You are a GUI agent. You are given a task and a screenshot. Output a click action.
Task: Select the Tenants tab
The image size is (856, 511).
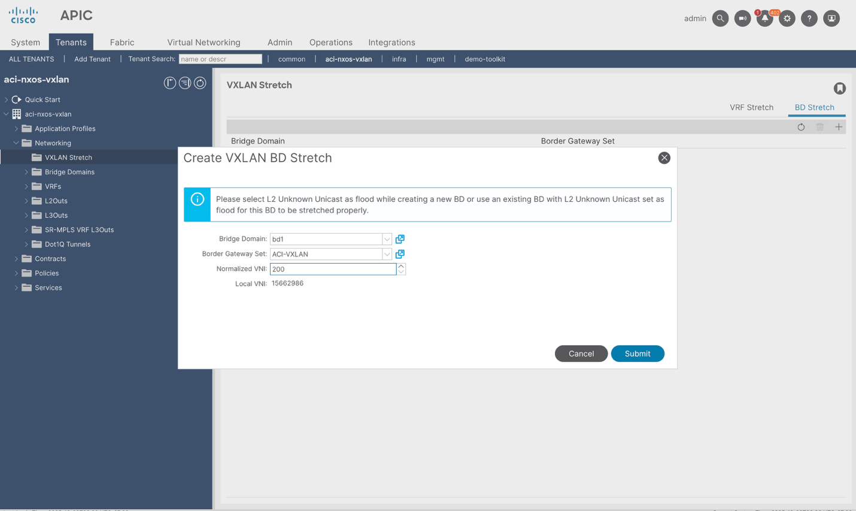tap(71, 43)
